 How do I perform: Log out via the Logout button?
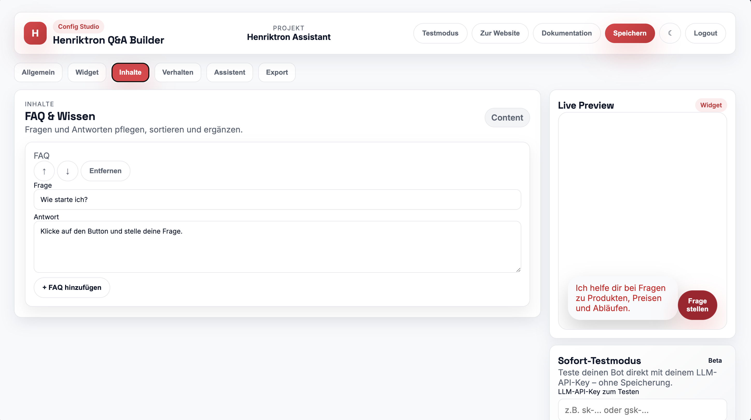pos(706,33)
